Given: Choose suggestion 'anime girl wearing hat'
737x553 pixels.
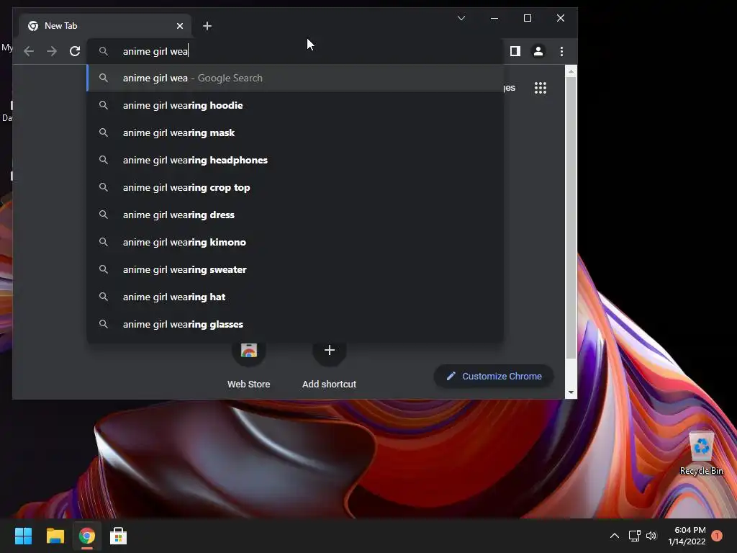Looking at the screenshot, I should pos(295,296).
